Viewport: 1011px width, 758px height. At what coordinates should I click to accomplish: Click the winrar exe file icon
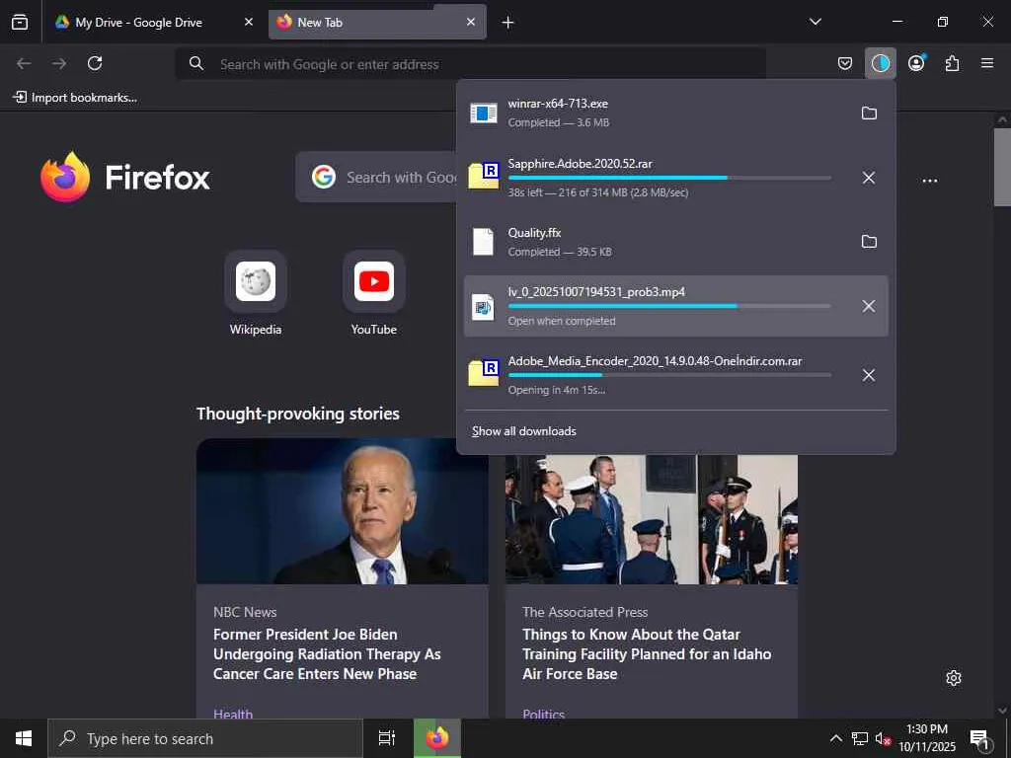pyautogui.click(x=483, y=113)
